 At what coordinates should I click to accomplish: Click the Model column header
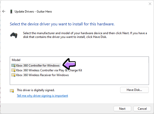point(16,60)
